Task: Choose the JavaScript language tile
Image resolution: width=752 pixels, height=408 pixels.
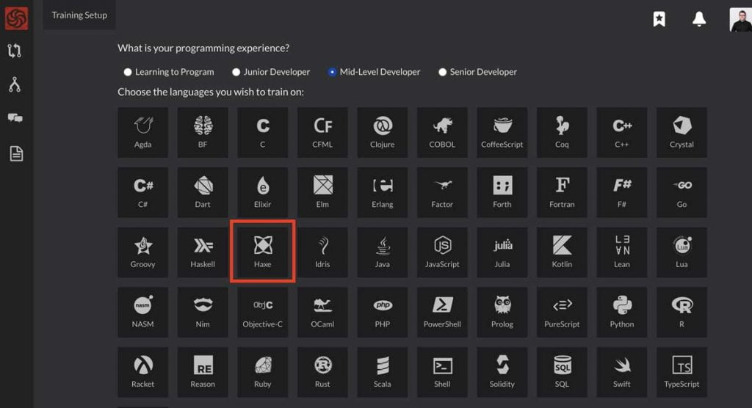Action: 442,252
